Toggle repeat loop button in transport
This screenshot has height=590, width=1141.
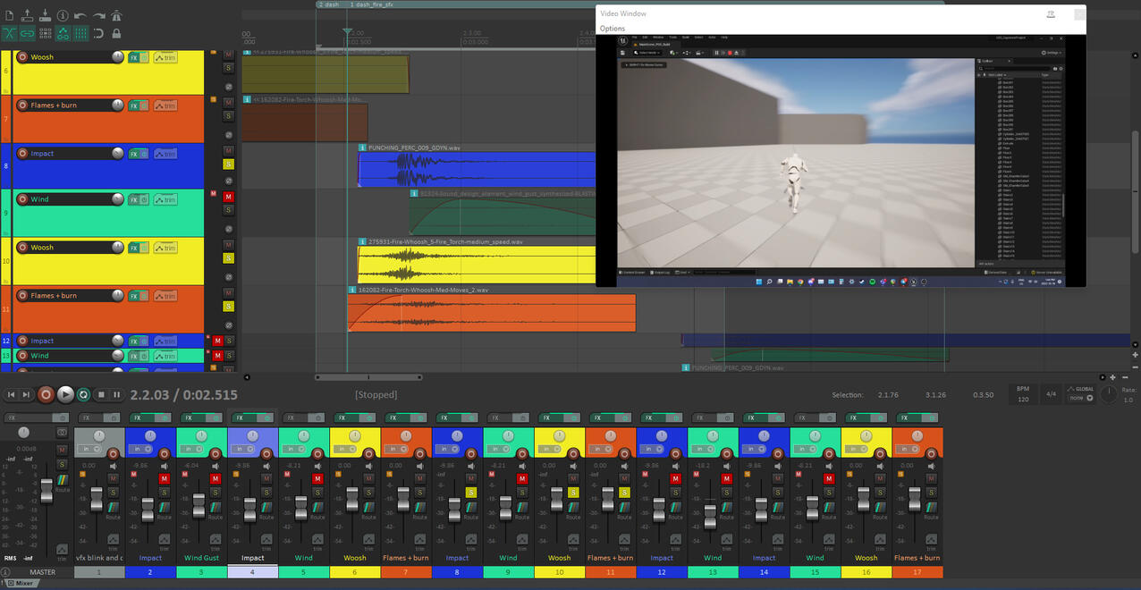[x=83, y=394]
